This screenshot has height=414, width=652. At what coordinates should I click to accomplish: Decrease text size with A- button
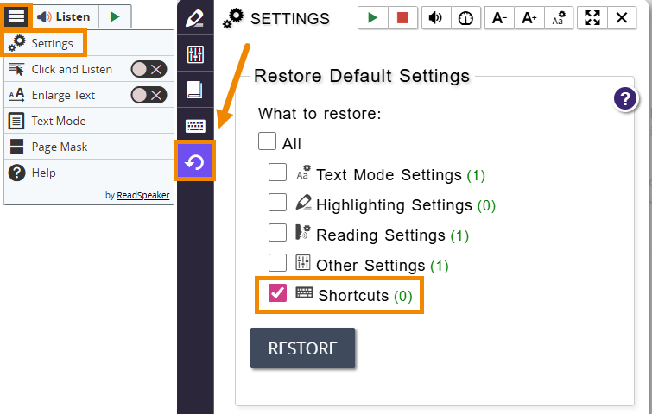pyautogui.click(x=499, y=18)
